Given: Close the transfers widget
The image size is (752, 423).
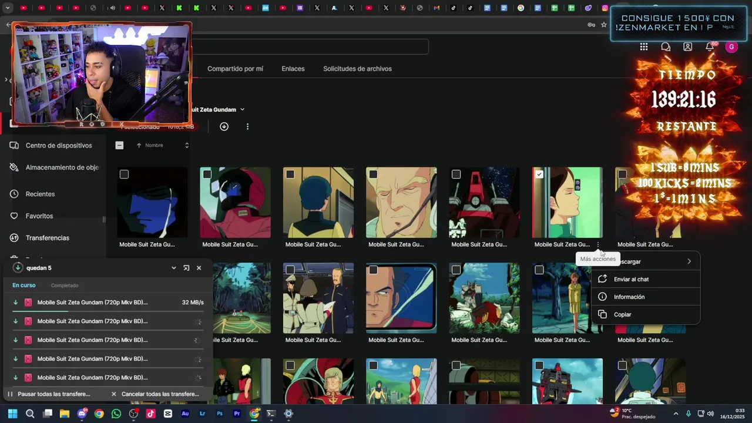Looking at the screenshot, I should 199,268.
